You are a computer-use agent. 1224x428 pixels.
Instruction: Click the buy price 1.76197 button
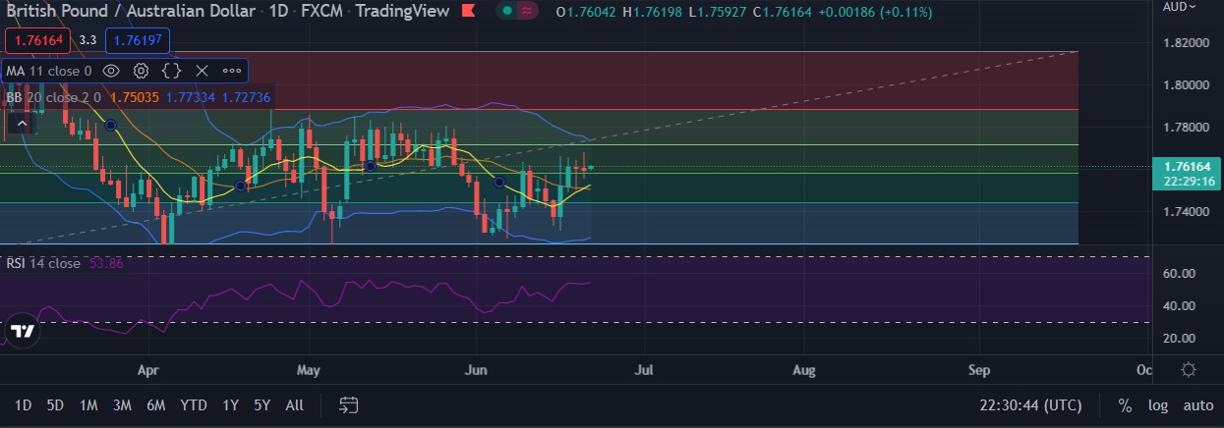(x=137, y=40)
